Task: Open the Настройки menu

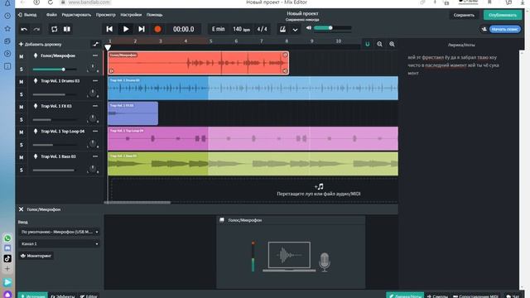Action: [x=131, y=15]
